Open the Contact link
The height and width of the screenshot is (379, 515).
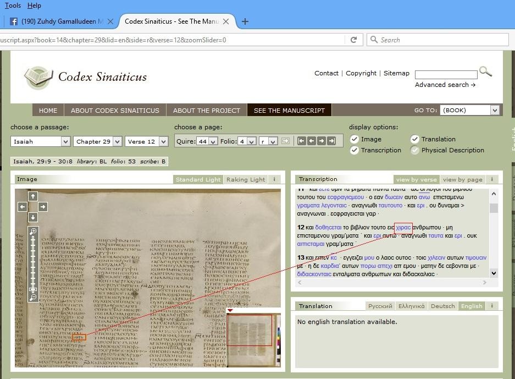(x=326, y=73)
